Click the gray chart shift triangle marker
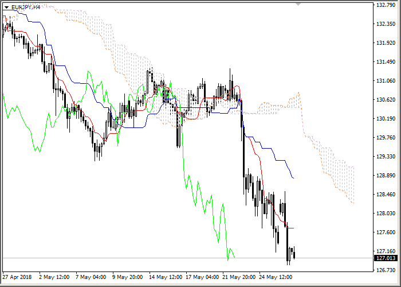 pos(298,4)
